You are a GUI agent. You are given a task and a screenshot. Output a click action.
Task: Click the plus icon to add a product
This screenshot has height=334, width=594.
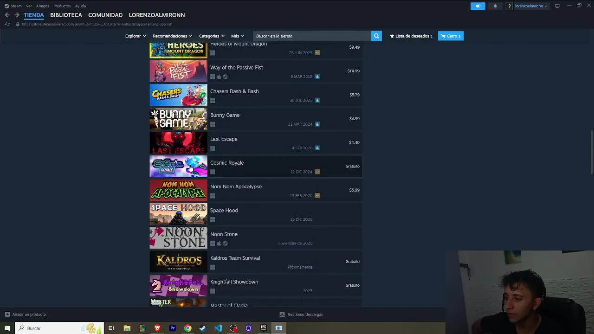pos(7,315)
